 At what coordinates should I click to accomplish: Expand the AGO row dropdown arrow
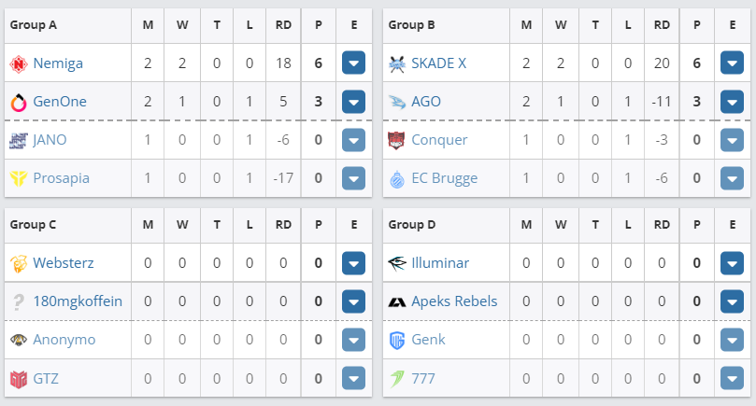tap(732, 102)
